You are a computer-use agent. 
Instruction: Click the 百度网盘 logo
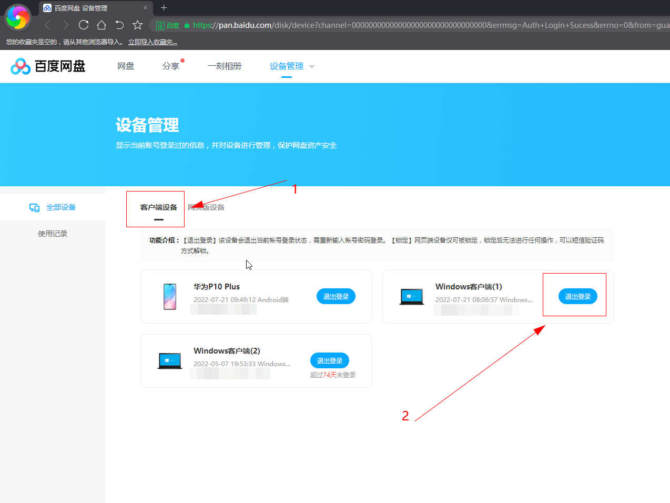(48, 66)
